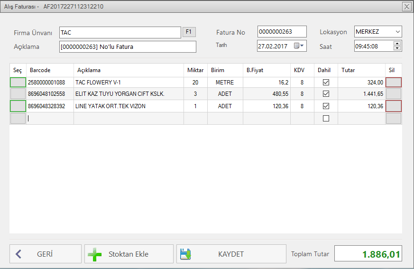Click the floppy disk KAYDET icon
Screen dimensions: 414x269
pyautogui.click(x=185, y=254)
